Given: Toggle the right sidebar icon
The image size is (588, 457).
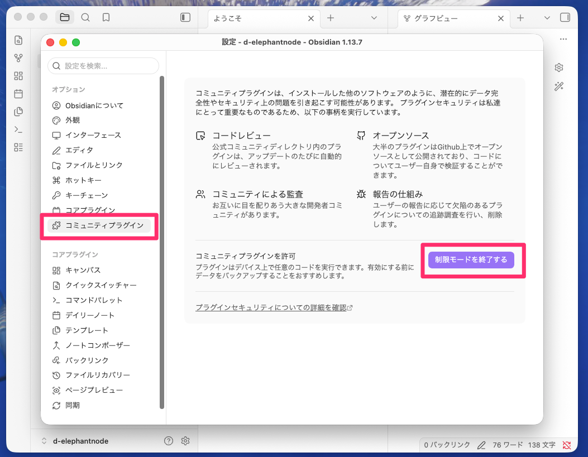Looking at the screenshot, I should pos(565,17).
